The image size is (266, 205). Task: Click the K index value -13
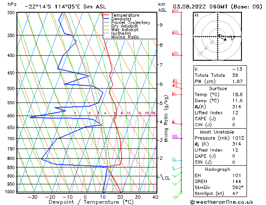pyautogui.click(x=237, y=69)
